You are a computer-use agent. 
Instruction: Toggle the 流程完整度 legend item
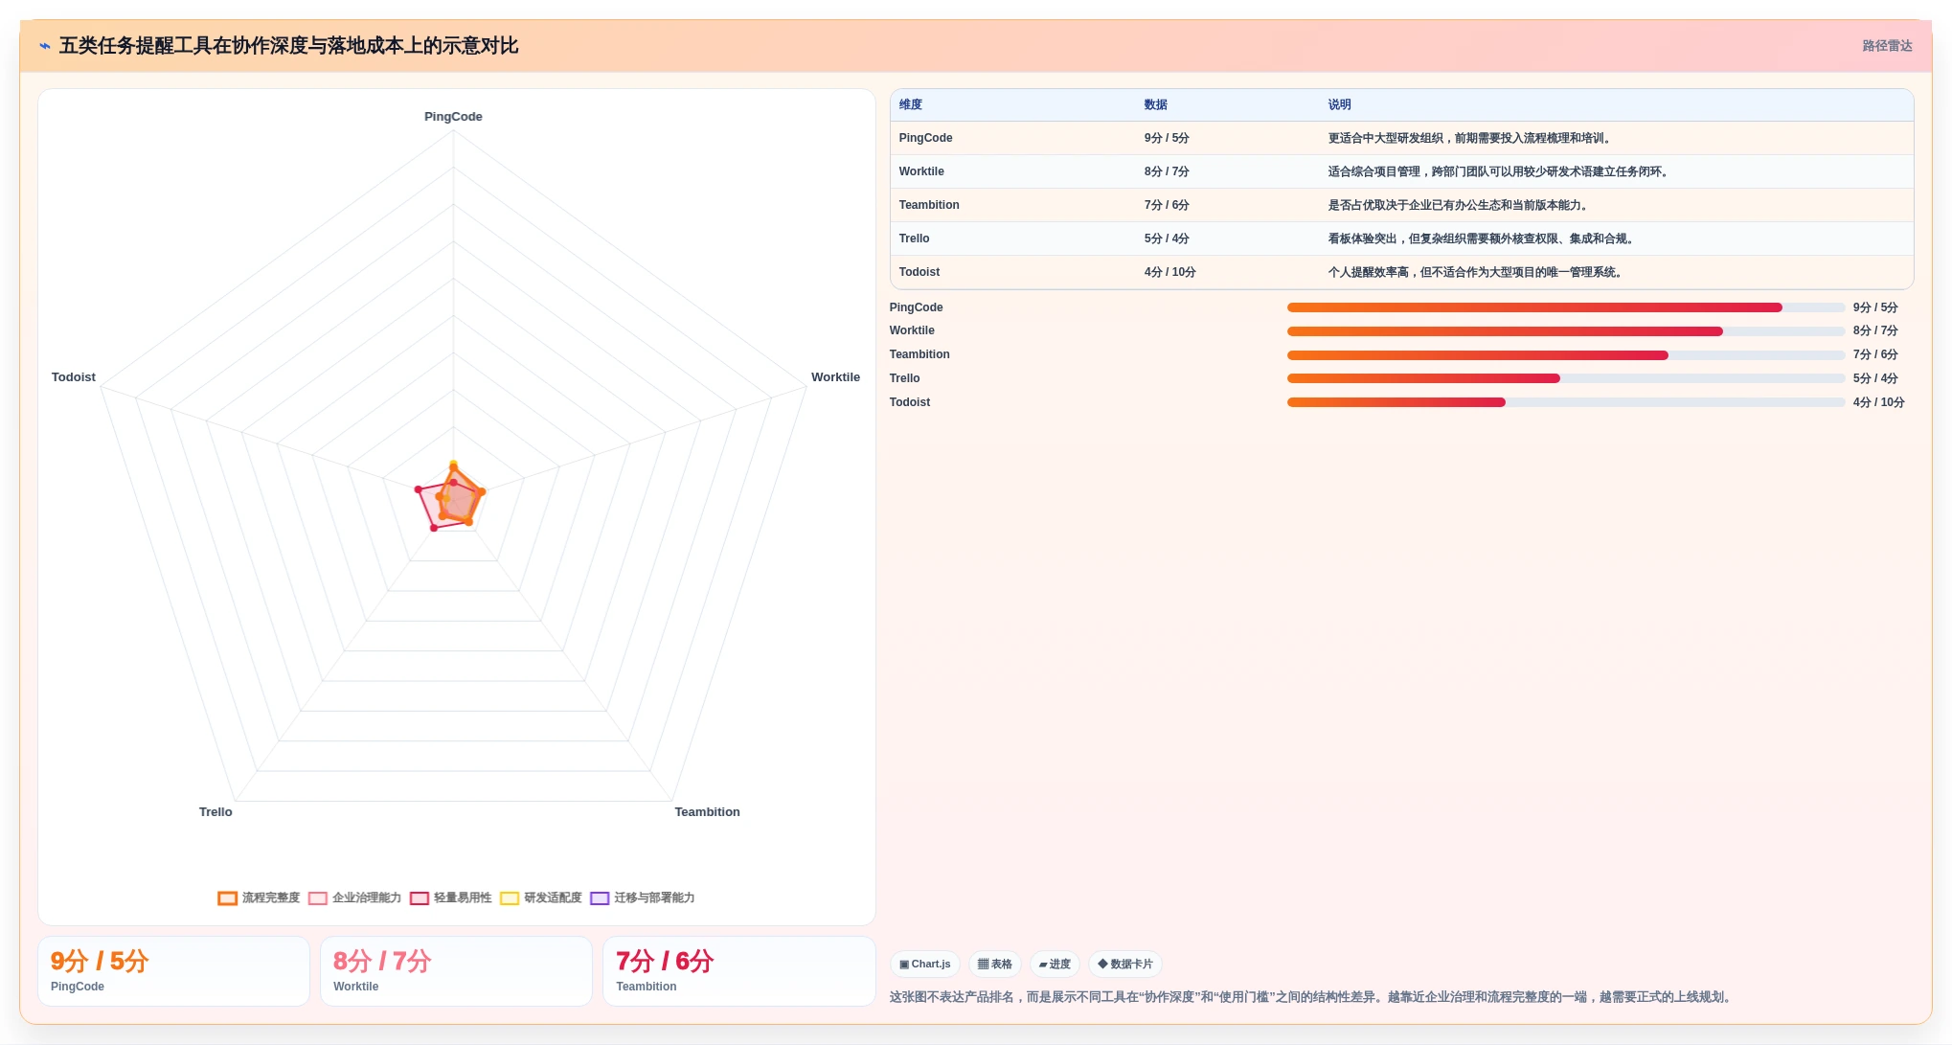[259, 897]
